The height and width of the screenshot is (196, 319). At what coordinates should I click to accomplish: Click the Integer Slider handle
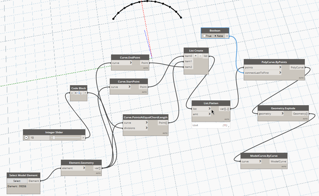(x=54, y=138)
